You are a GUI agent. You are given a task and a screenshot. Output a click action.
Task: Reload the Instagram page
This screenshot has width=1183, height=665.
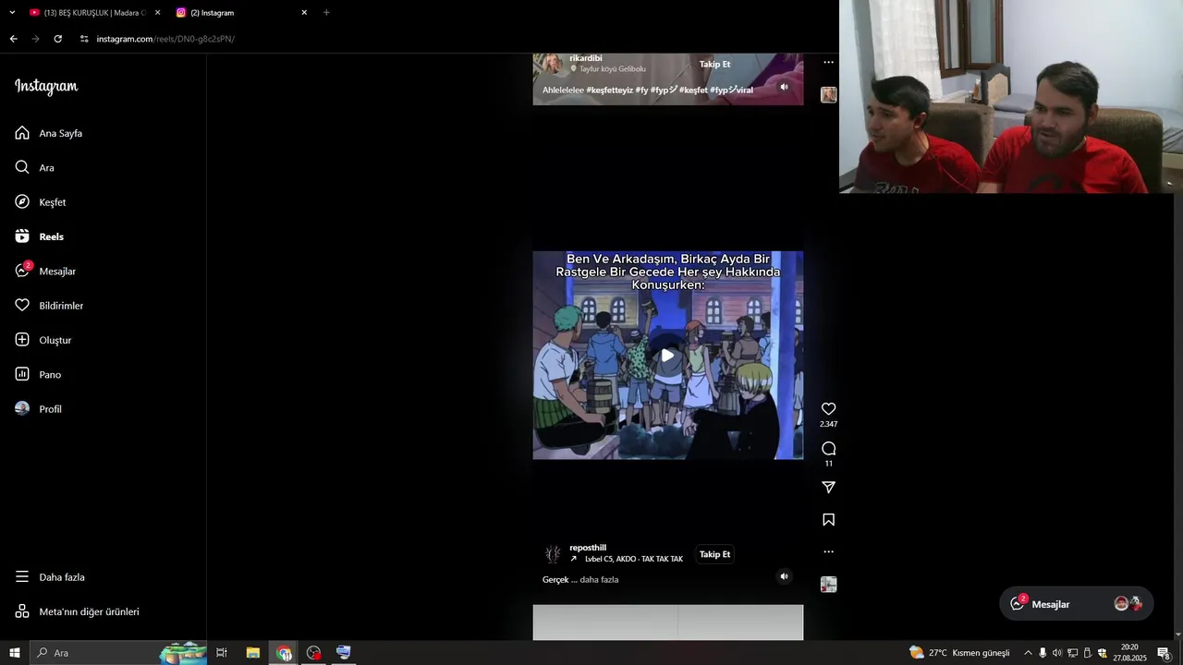pos(57,39)
